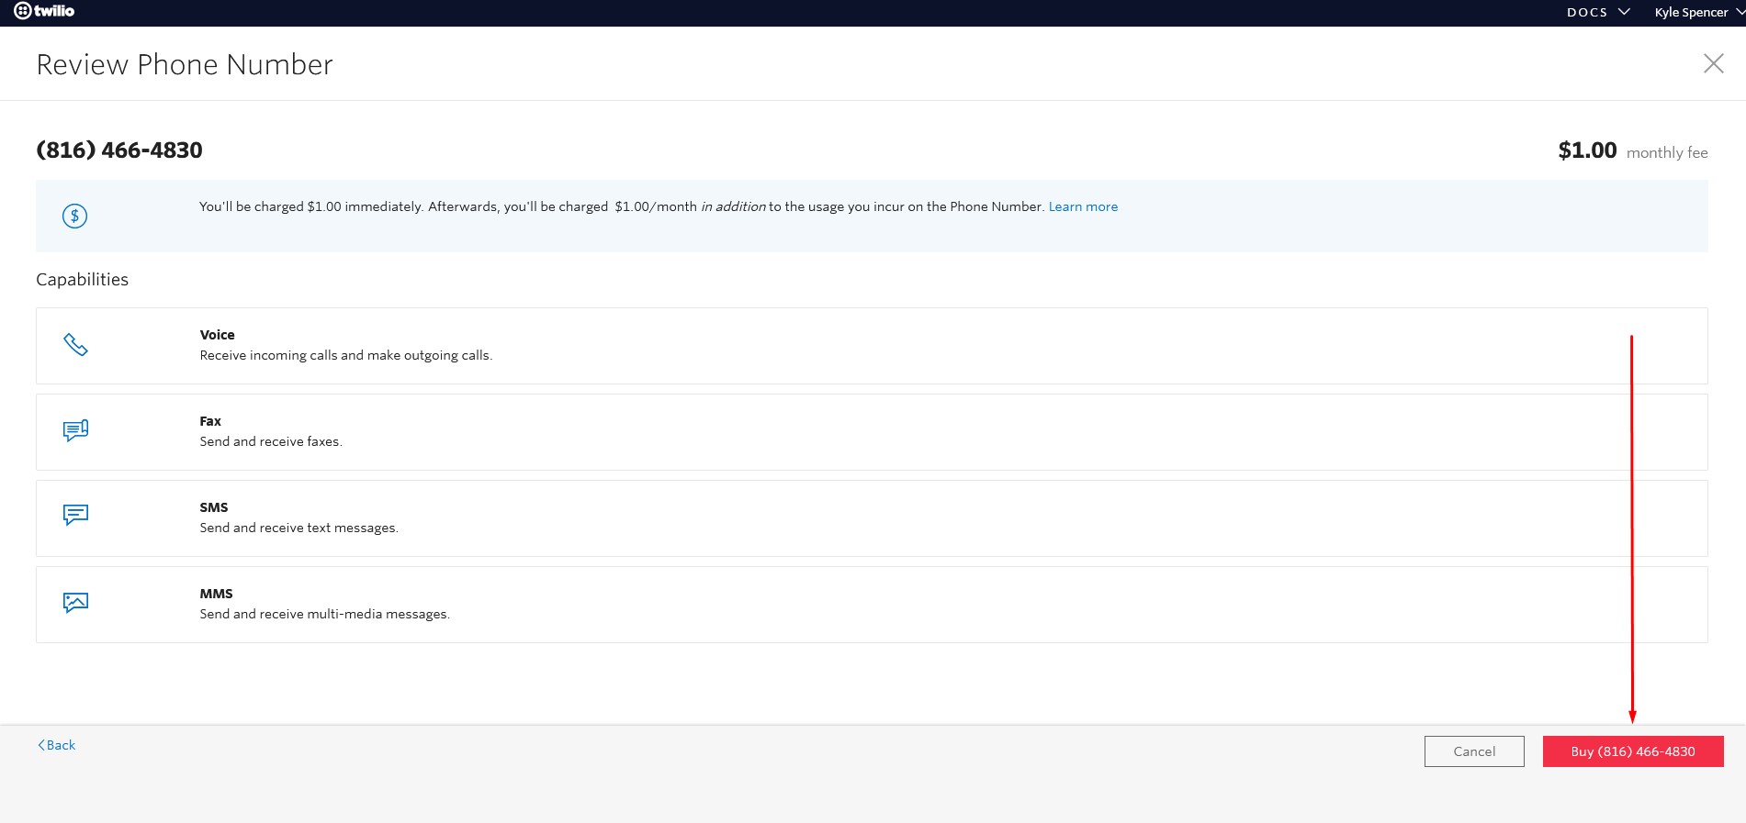The width and height of the screenshot is (1746, 823).
Task: Click the MMS capability title
Action: click(x=216, y=594)
